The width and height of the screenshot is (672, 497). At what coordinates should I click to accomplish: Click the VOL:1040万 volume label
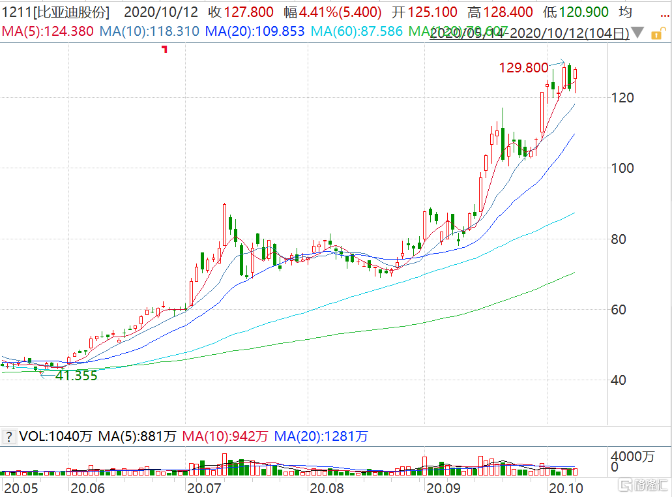click(x=55, y=436)
